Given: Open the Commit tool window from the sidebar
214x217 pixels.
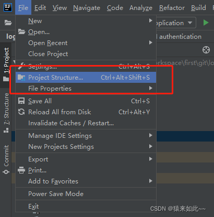Looking at the screenshot, I should [x=6, y=159].
